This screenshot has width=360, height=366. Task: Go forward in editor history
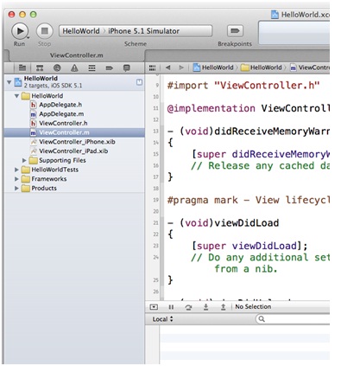click(x=181, y=67)
